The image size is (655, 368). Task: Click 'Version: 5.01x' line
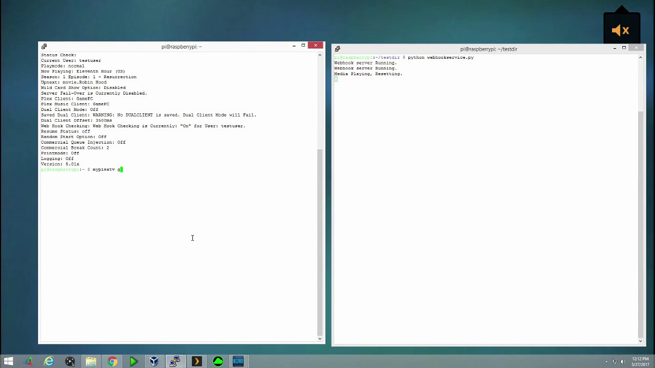tap(60, 164)
